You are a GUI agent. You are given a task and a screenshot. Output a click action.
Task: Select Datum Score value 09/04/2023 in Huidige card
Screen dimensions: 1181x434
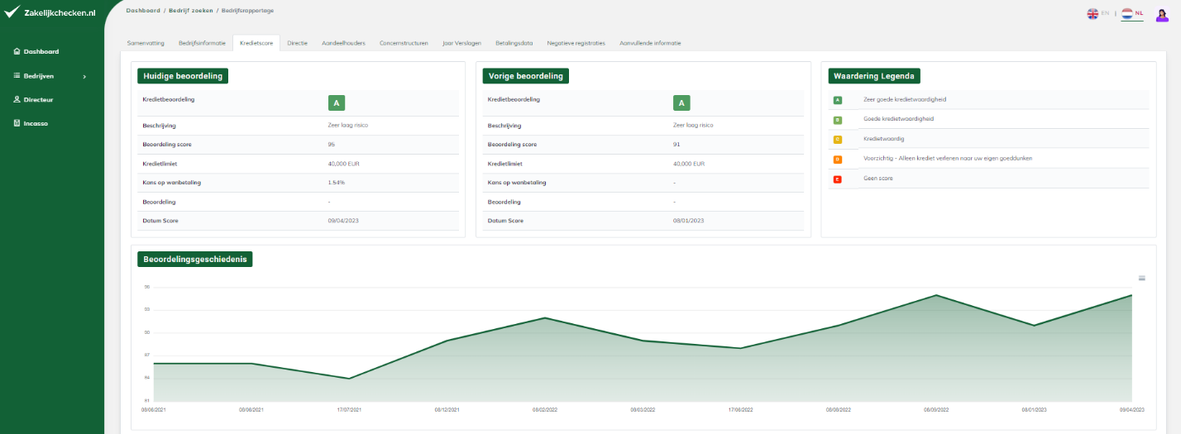343,221
